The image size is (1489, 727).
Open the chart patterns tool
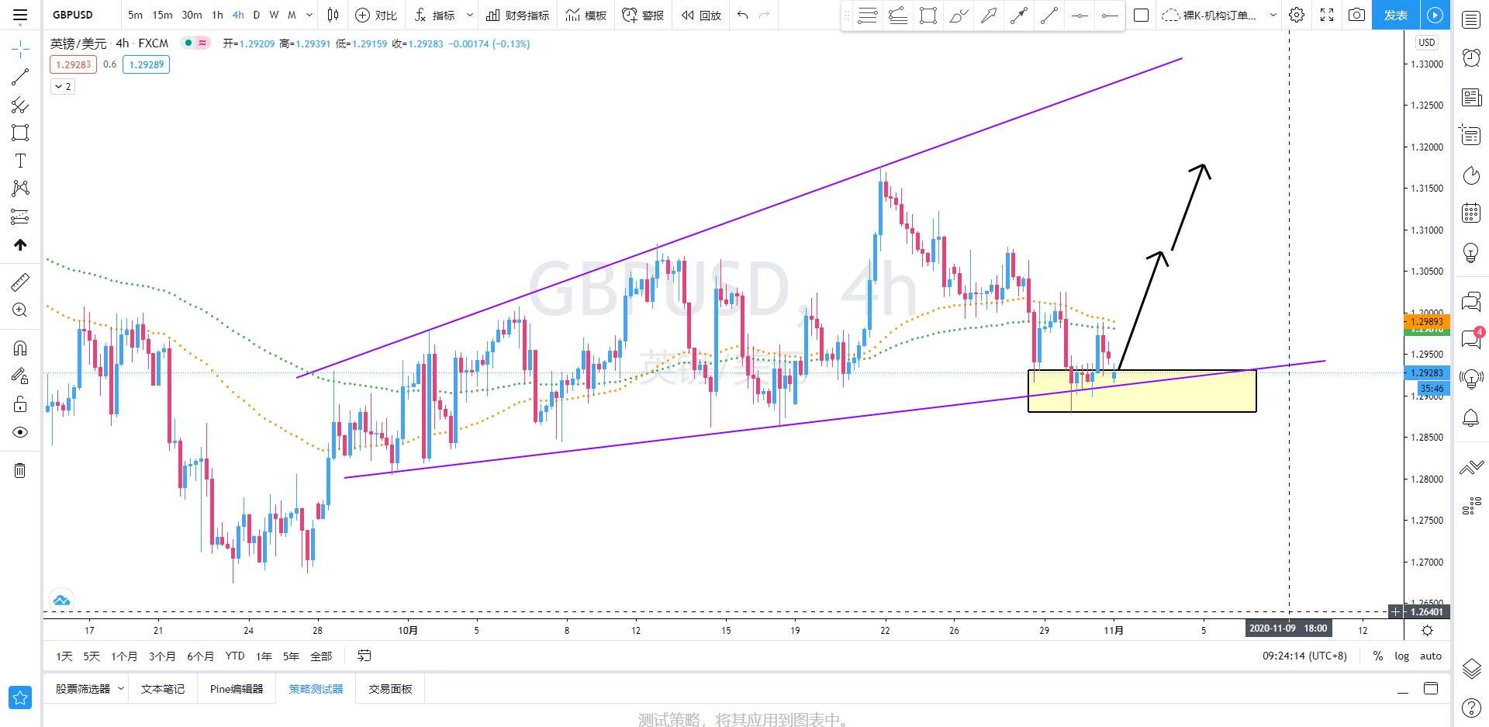20,189
